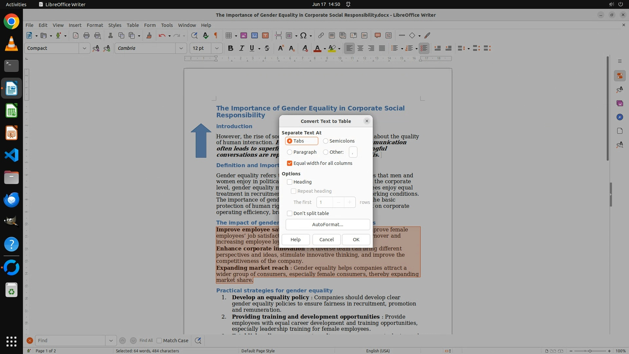The width and height of the screenshot is (629, 354).
Task: Open the Format menu
Action: (95, 25)
